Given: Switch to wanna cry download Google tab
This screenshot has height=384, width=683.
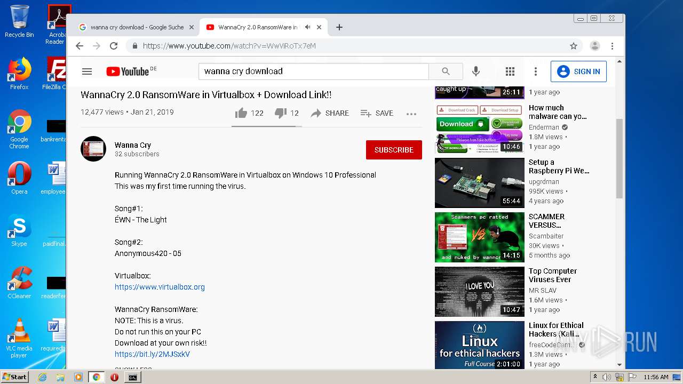Looking at the screenshot, I should (x=137, y=27).
